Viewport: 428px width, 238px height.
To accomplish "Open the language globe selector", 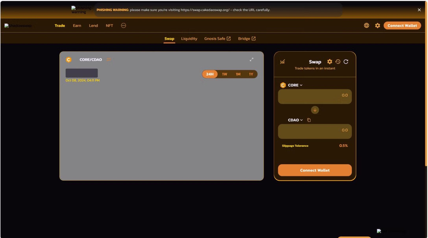I will [x=366, y=25].
